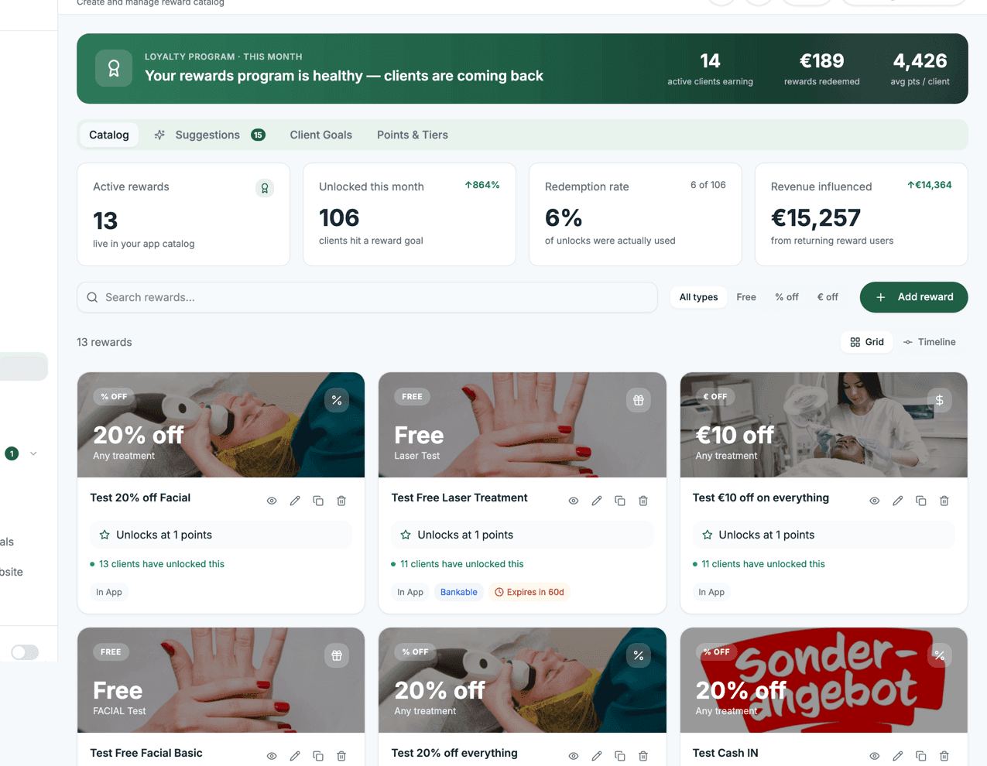Click percent icon on 20% off Facial card

pos(337,400)
